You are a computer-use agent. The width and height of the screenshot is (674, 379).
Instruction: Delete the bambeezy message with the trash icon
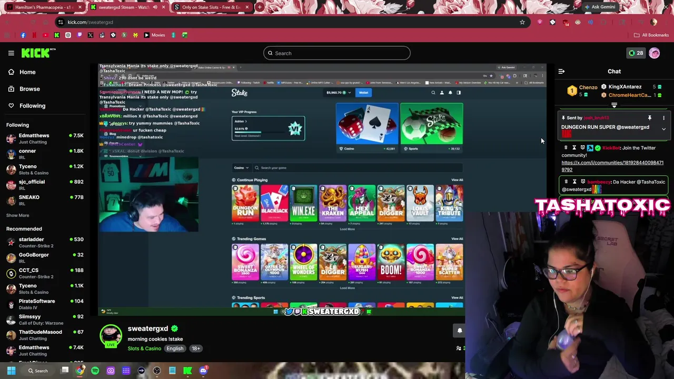pyautogui.click(x=566, y=182)
